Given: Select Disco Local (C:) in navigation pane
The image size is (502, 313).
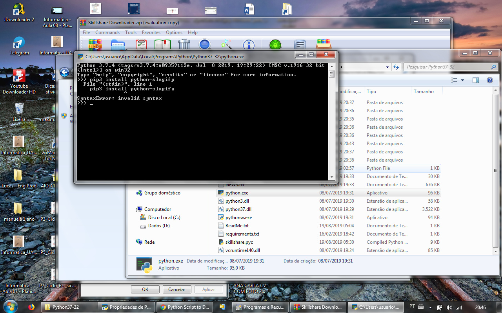Looking at the screenshot, I should [x=164, y=218].
